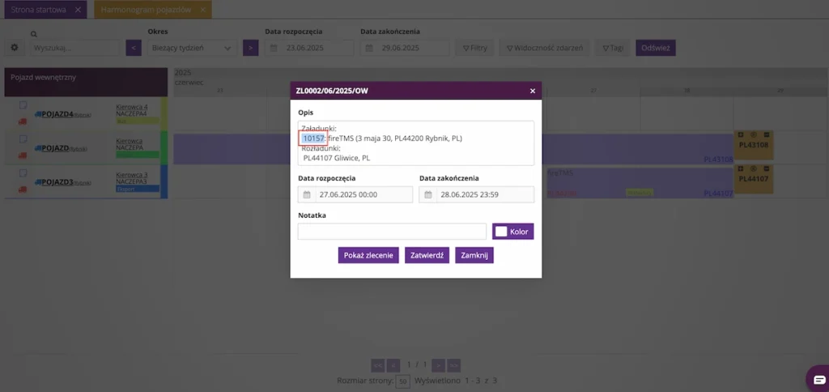Viewport: 829px width, 392px height.
Task: Click plus icon on PL43108 card
Action: [x=741, y=134]
